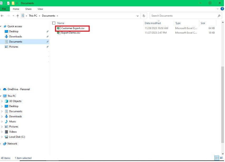225x162 pixels.
Task: Expand the Local Disk (C:) tree node
Action: (2, 137)
